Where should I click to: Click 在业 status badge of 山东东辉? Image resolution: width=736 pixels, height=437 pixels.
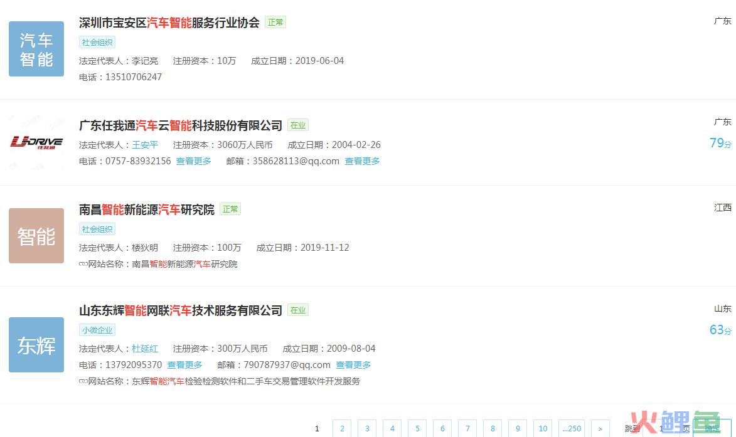[298, 310]
